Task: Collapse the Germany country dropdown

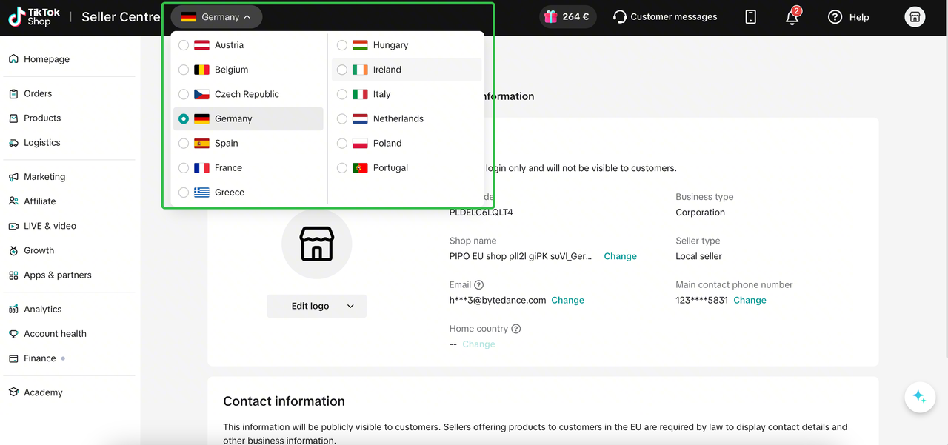Action: pyautogui.click(x=216, y=17)
